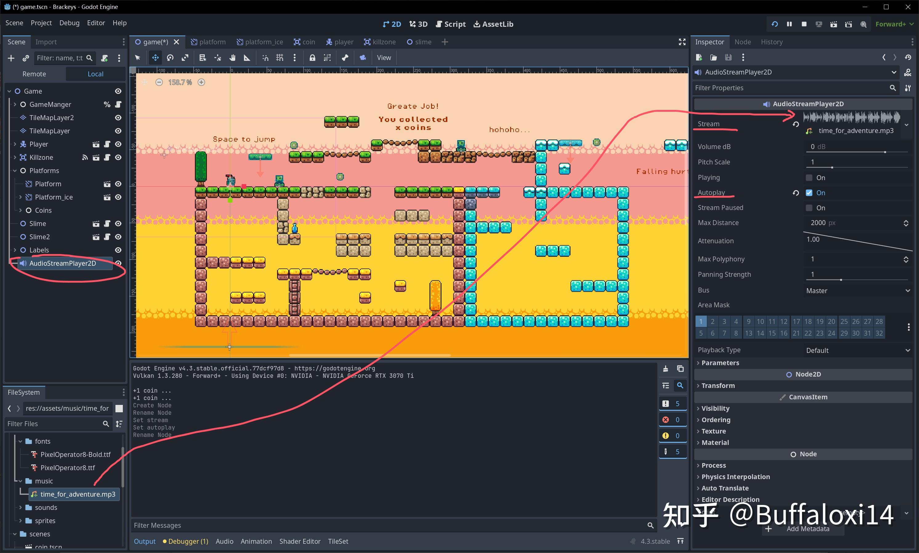Enable the Playing checkbox for AudioStreamPlayer2D

click(x=809, y=177)
